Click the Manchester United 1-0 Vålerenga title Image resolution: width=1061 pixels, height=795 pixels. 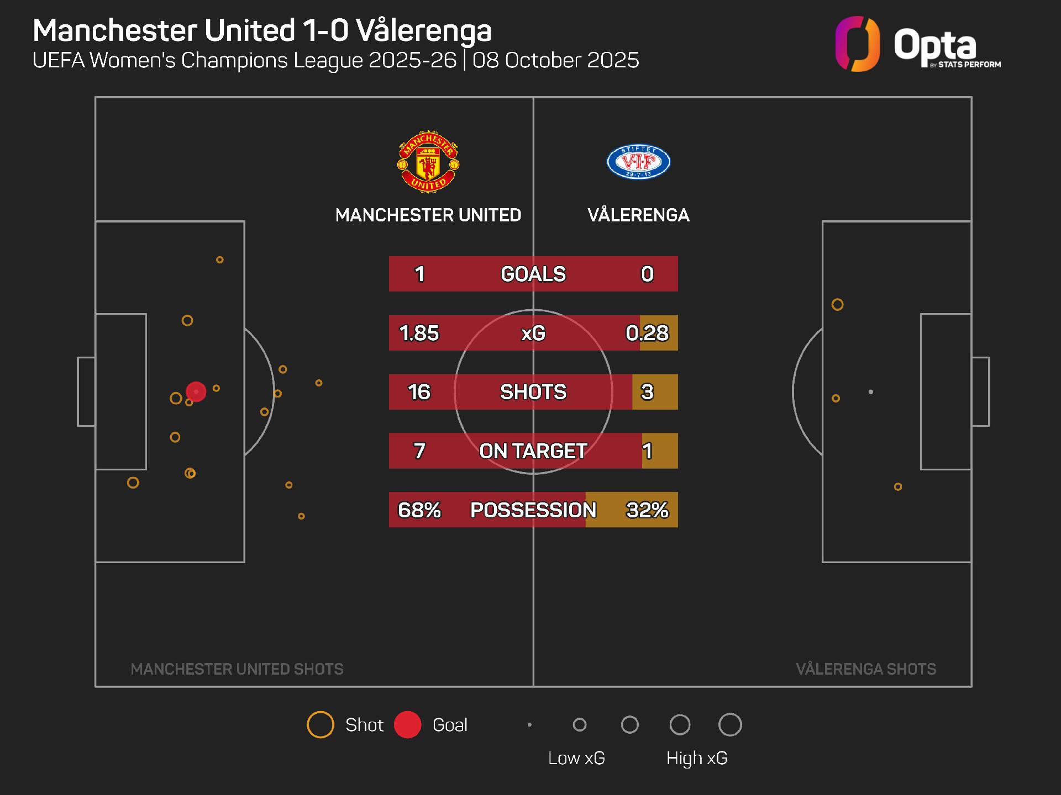coord(262,30)
